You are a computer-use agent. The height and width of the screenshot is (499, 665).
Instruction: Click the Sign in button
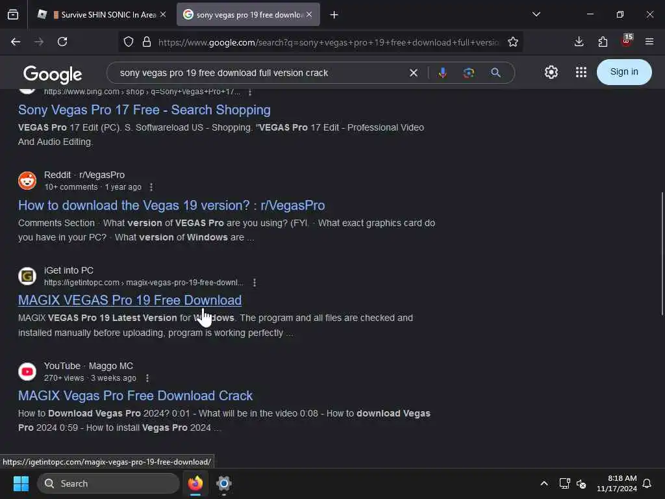click(624, 72)
